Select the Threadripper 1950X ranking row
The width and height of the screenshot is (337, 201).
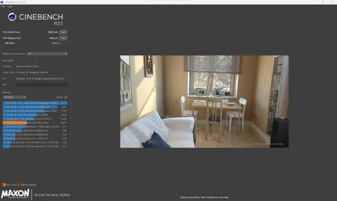click(x=35, y=111)
